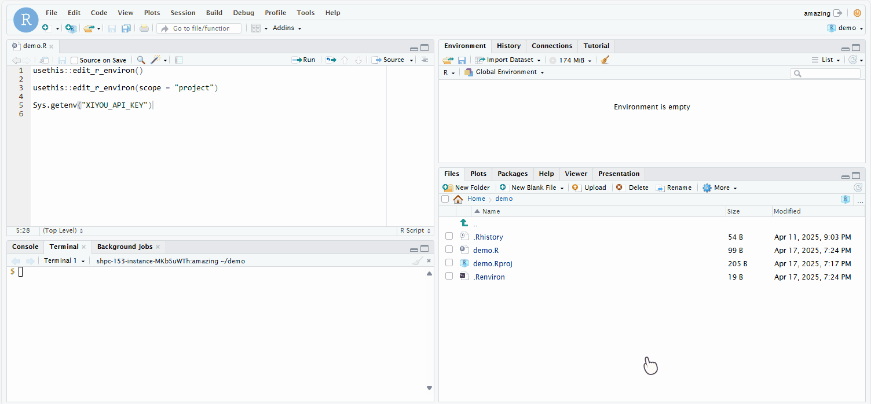Open Find/Replace with the magnifying glass icon

tap(141, 60)
